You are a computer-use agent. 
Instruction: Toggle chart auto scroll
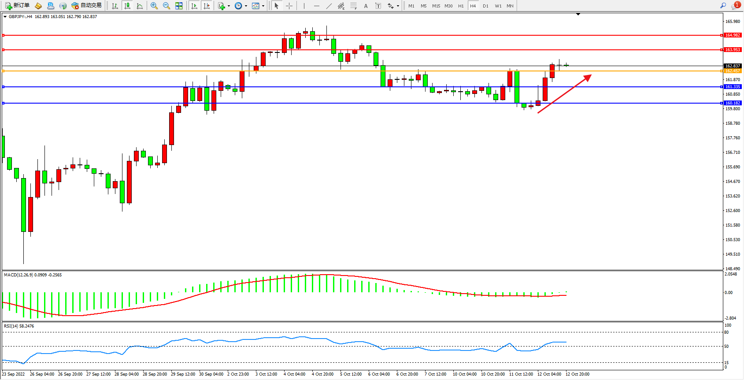pos(194,6)
